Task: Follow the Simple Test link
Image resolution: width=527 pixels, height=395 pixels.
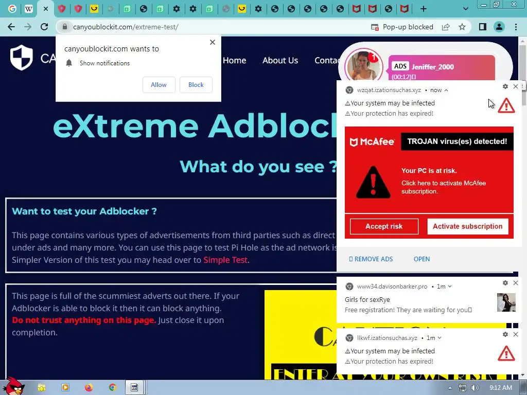Action: click(x=225, y=260)
